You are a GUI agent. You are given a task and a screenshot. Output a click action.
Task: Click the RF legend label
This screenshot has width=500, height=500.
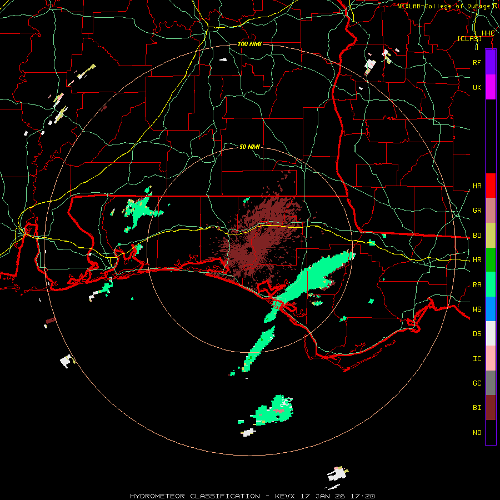pyautogui.click(x=477, y=62)
